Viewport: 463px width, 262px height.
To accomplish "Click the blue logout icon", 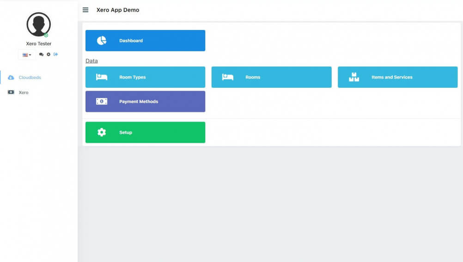I will pos(55,55).
